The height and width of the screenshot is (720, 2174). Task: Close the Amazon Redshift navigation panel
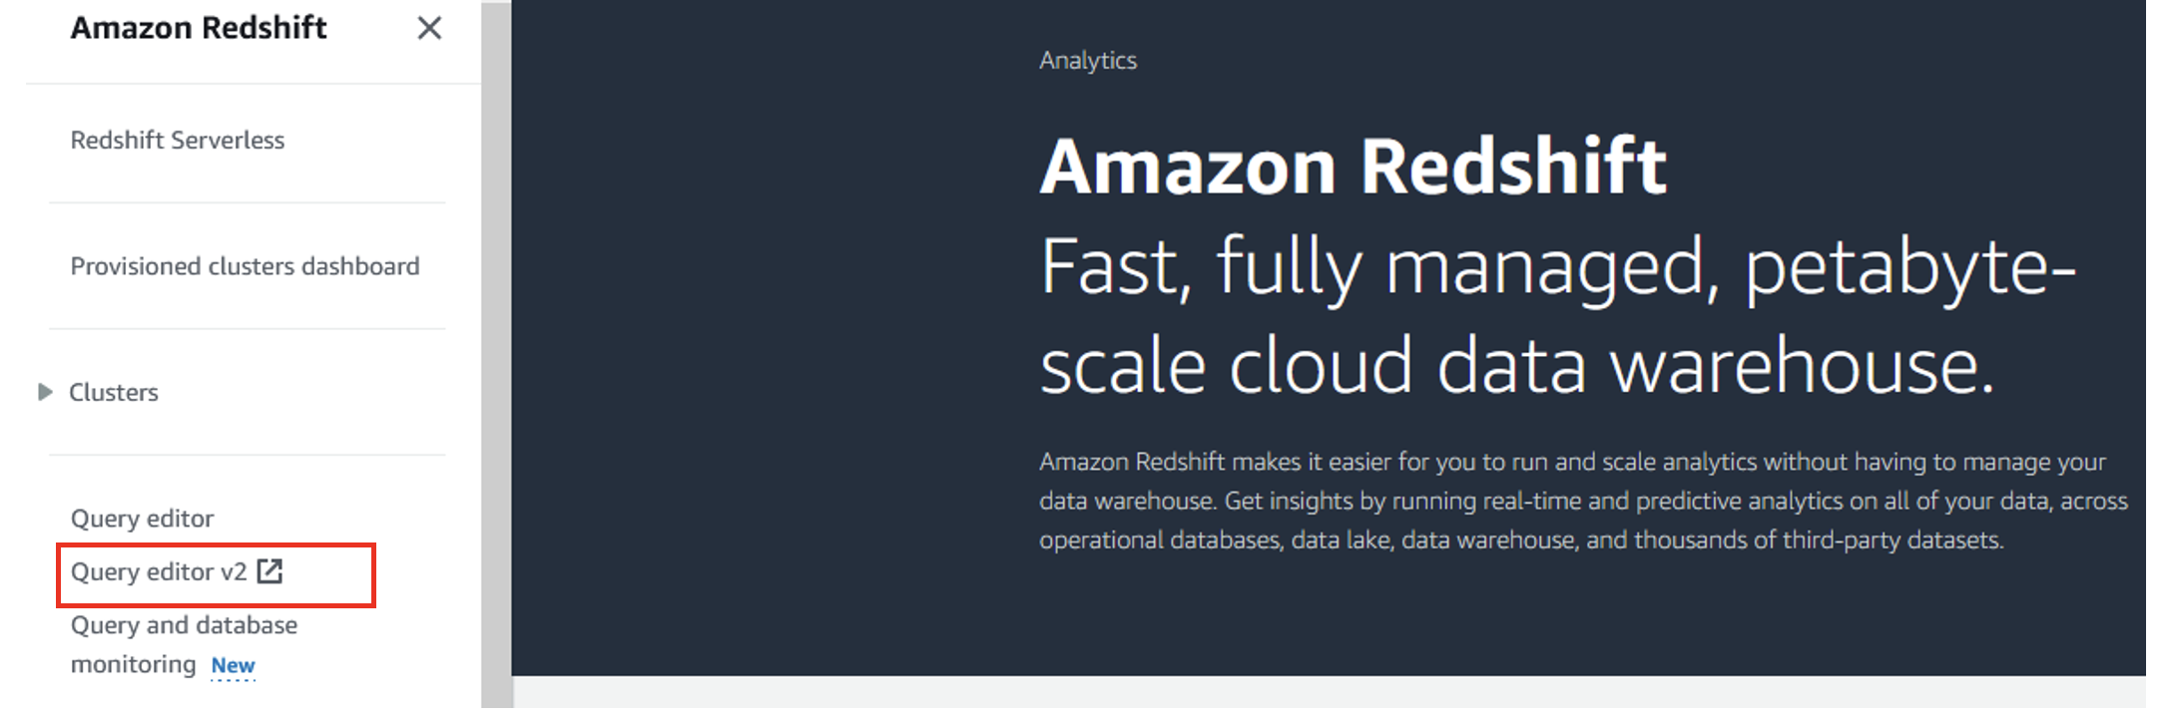point(429,28)
